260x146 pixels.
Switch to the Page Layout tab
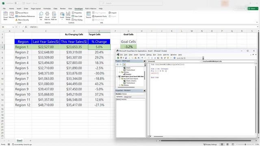[36, 9]
